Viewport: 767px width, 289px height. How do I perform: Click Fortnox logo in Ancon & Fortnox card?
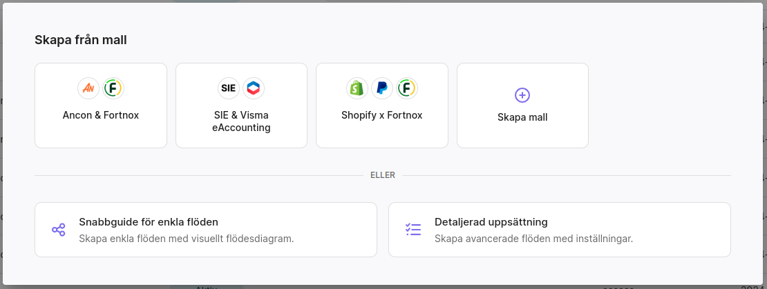point(113,88)
